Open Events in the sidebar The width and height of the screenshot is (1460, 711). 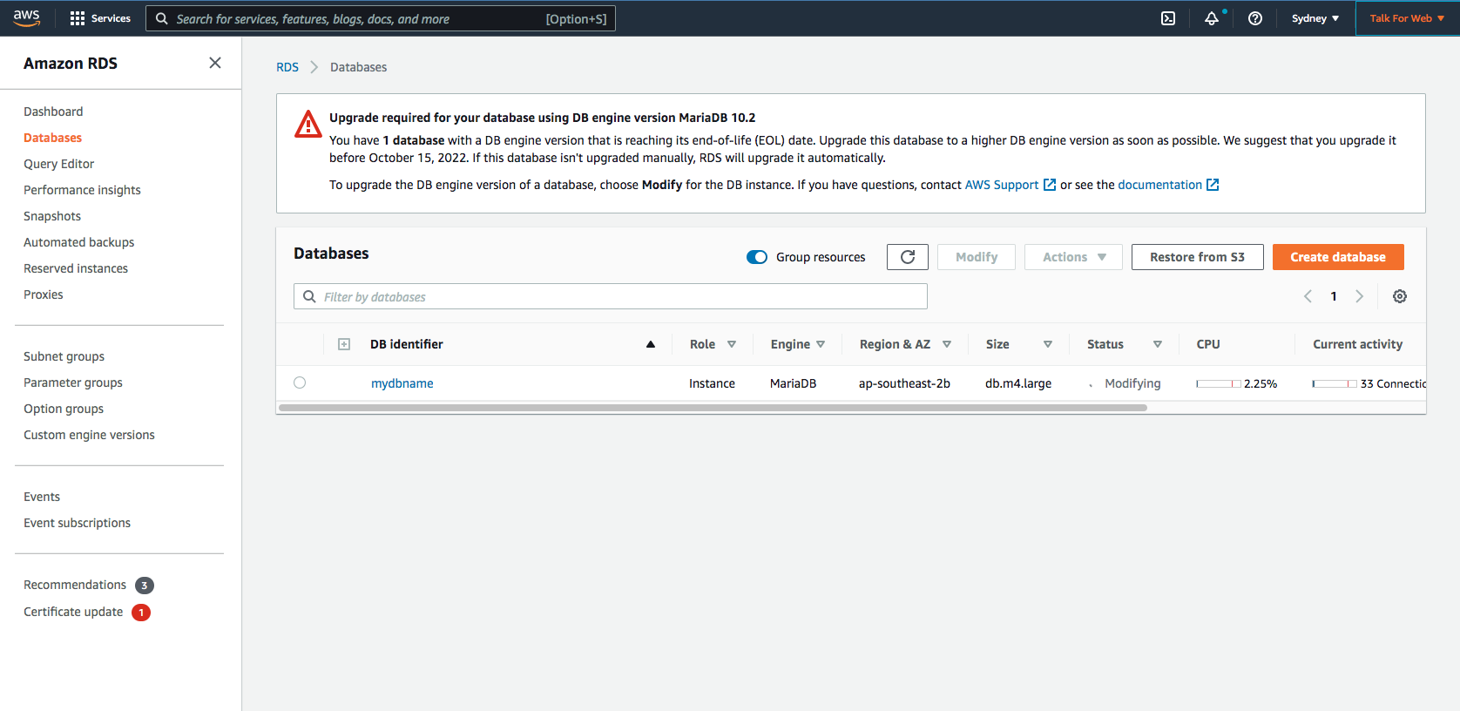pos(42,497)
